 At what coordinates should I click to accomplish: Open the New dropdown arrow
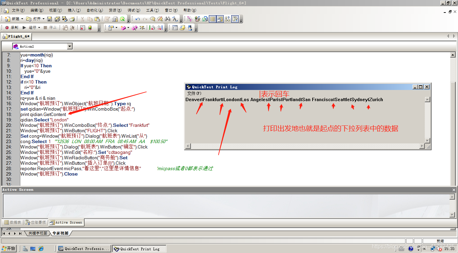[x=22, y=19]
